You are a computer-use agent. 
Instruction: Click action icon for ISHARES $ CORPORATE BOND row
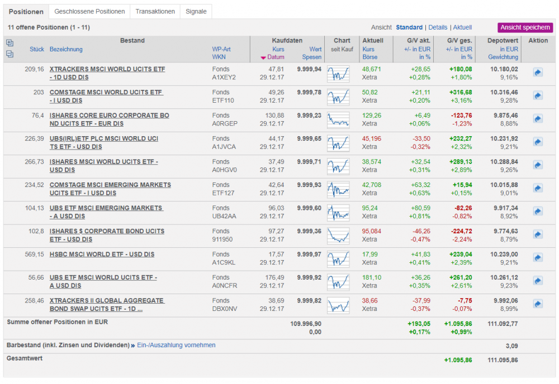pyautogui.click(x=538, y=234)
